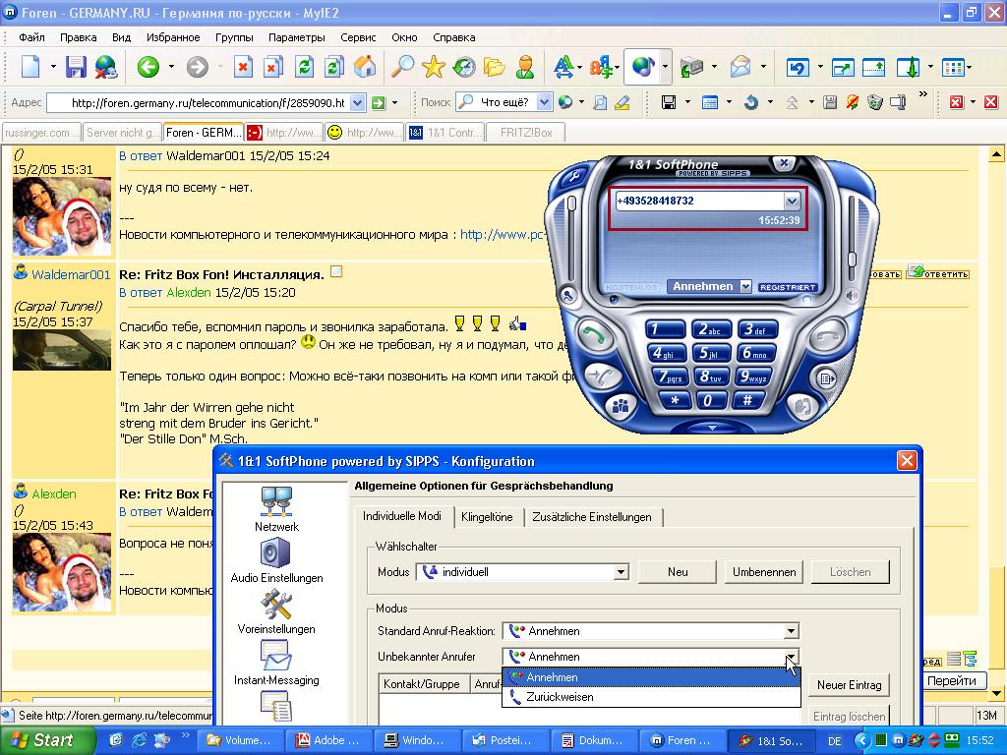
Task: Select Instant-Messaging in Konfiguration sidebar
Action: point(276,664)
